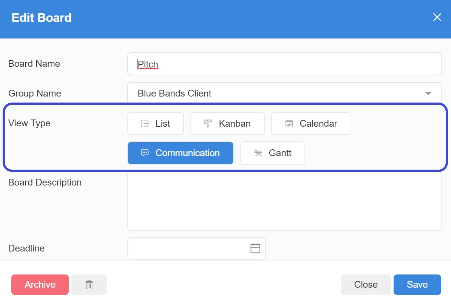The height and width of the screenshot is (302, 451).
Task: Click the Edit Board title text
Action: coord(42,17)
